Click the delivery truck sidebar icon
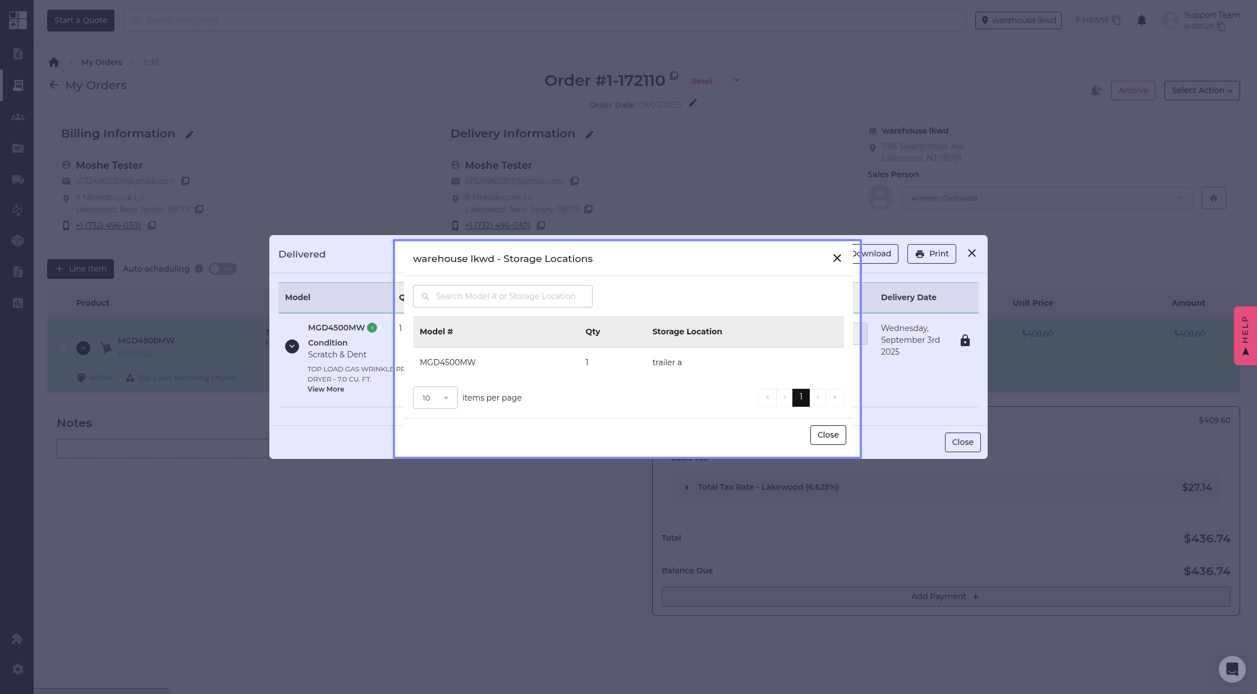Image resolution: width=1257 pixels, height=694 pixels. tap(18, 180)
